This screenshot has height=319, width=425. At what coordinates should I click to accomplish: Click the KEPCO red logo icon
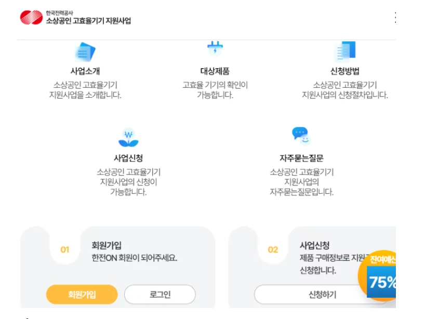pos(31,17)
